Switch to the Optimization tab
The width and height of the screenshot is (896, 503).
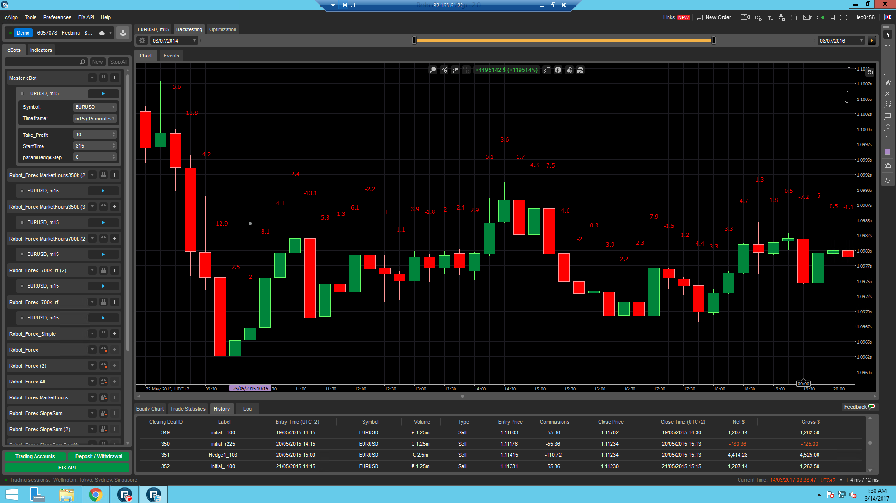coord(222,29)
